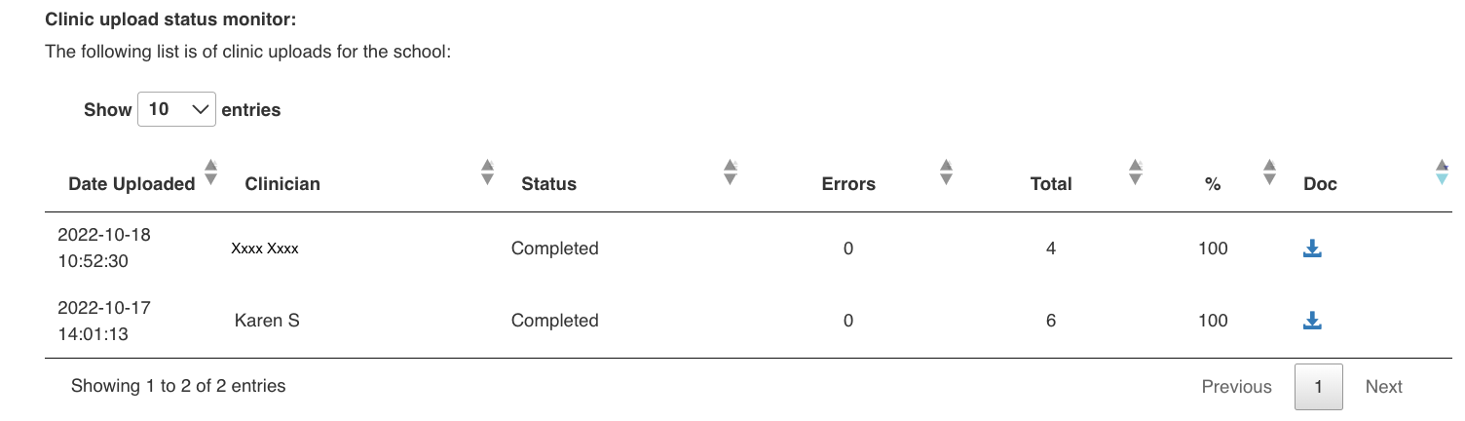Select the Karen S clinician cell
Viewport: 1465px width, 421px height.
(267, 321)
